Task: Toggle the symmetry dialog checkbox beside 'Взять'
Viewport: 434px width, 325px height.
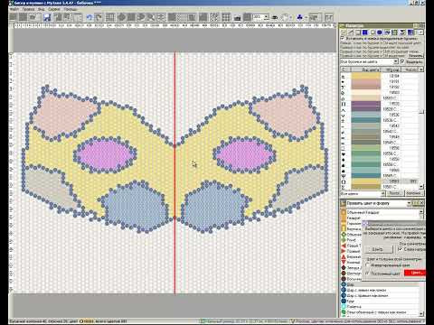Action: tap(400, 249)
